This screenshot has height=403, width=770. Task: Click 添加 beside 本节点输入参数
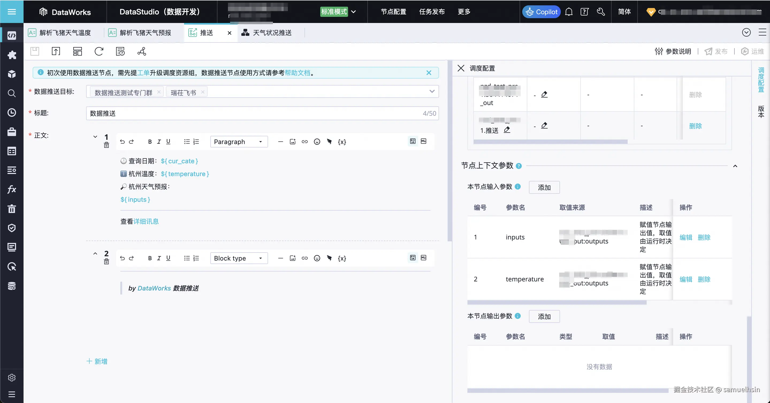point(544,187)
